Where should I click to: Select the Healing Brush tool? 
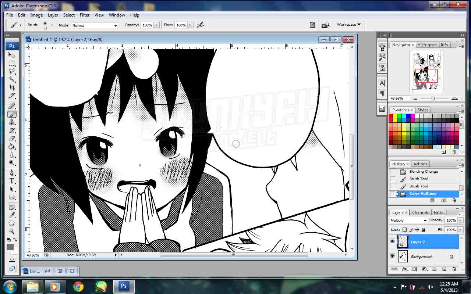[x=12, y=106]
